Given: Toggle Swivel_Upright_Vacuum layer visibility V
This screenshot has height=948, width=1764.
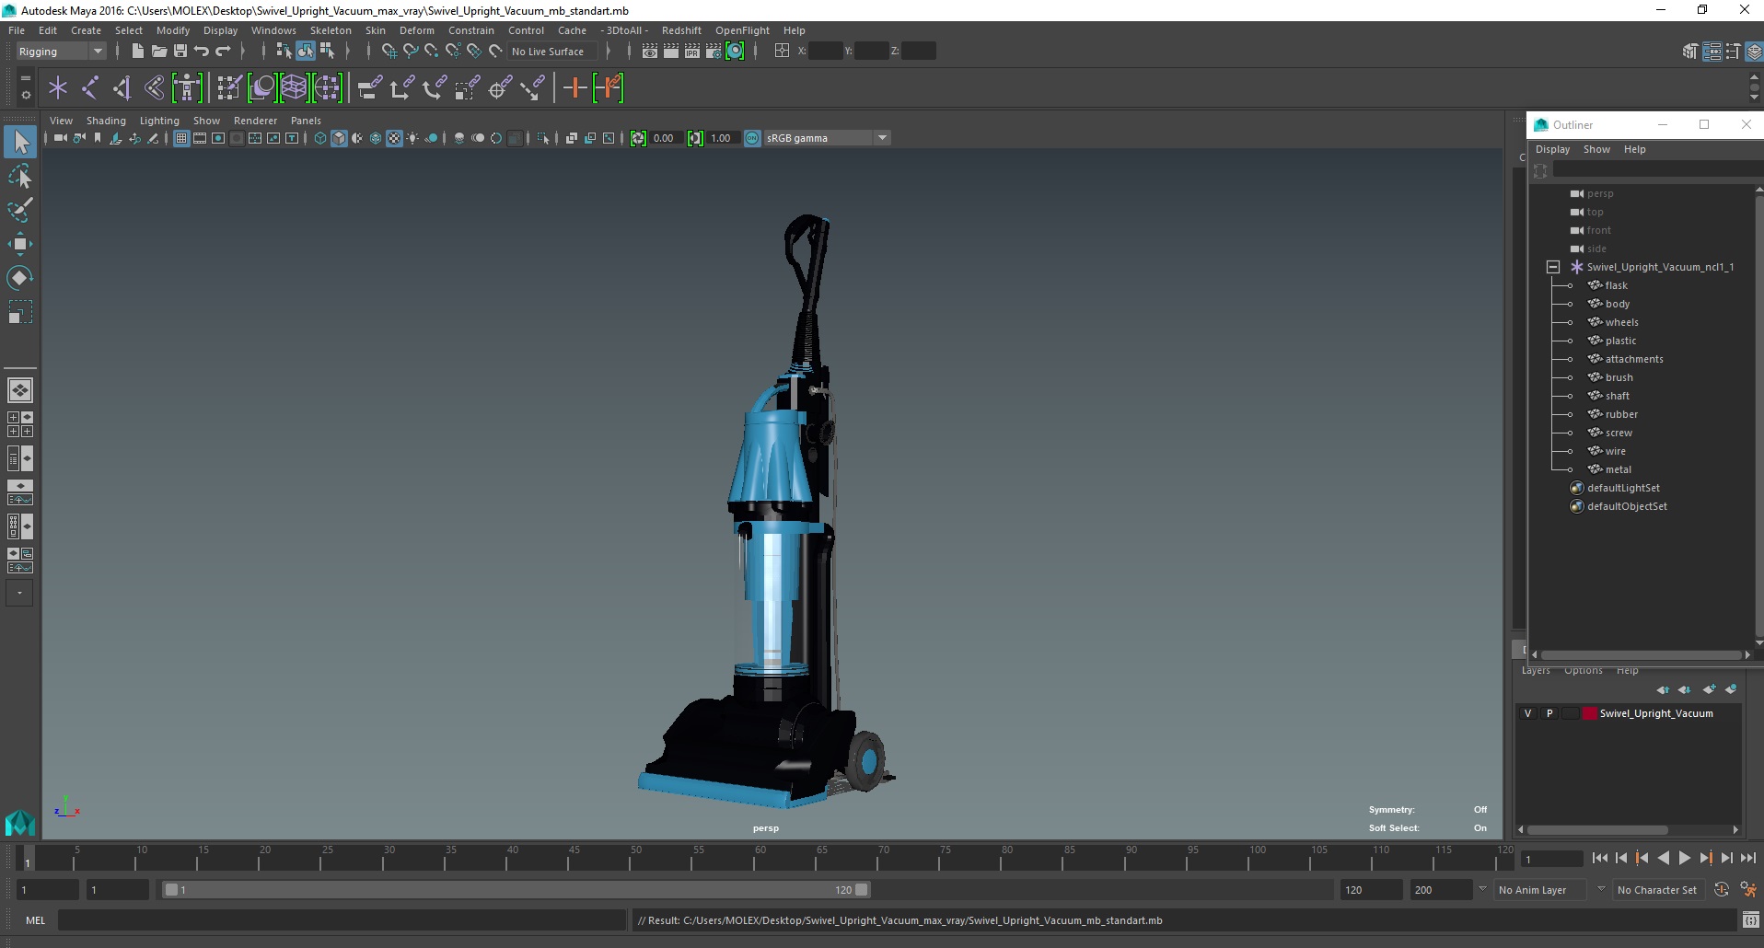Looking at the screenshot, I should coord(1528,713).
